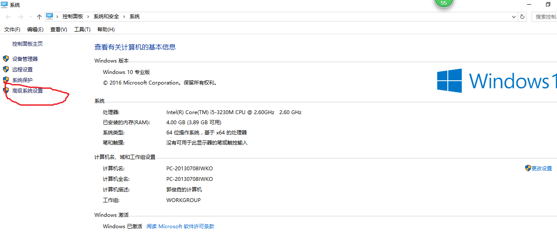
Task: Click 郭俊垚的计算机 description text
Action: 184,189
